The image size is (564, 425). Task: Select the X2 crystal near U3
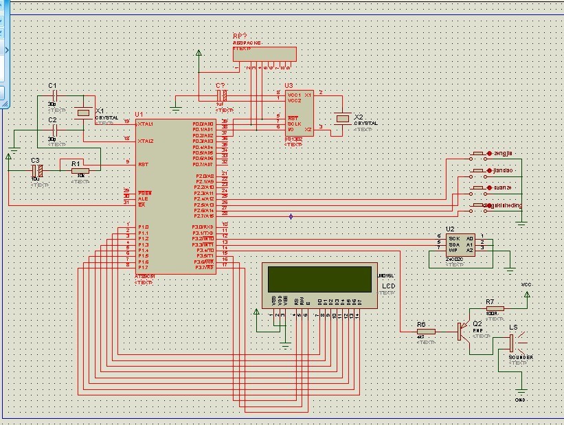341,118
